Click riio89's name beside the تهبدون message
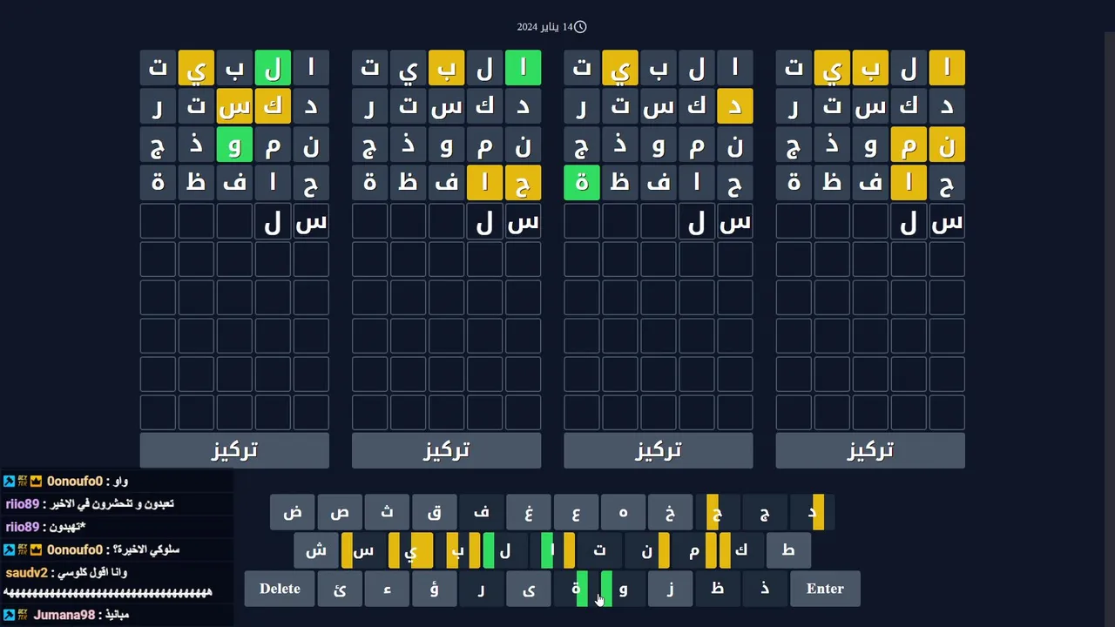Screen dimensions: 1115x627 tap(22, 527)
